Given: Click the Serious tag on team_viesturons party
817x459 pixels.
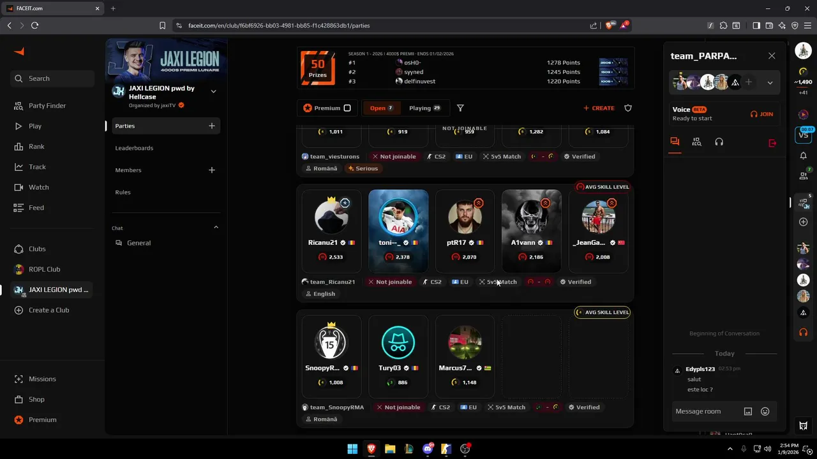Looking at the screenshot, I should [x=363, y=168].
